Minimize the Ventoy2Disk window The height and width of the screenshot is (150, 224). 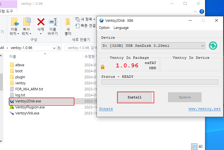(x=190, y=20)
